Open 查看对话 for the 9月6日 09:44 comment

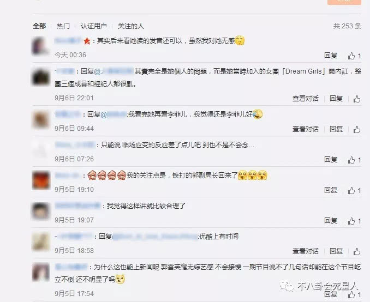pos(306,129)
